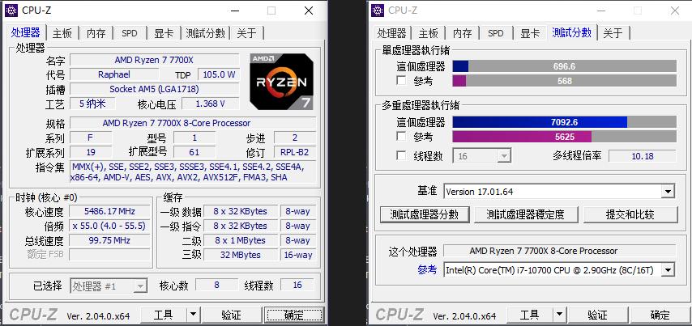Click the multiplier value x 55.0 (4.0 - 55.5)
This screenshot has width=692, height=326.
110,226
